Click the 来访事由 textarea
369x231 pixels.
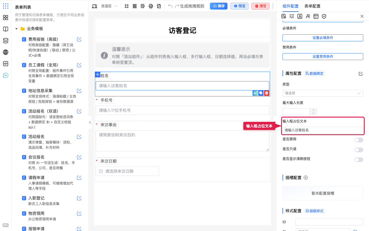(x=182, y=141)
